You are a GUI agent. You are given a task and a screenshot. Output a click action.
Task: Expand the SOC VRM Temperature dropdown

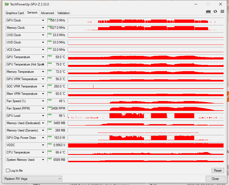pyautogui.click(x=43, y=86)
